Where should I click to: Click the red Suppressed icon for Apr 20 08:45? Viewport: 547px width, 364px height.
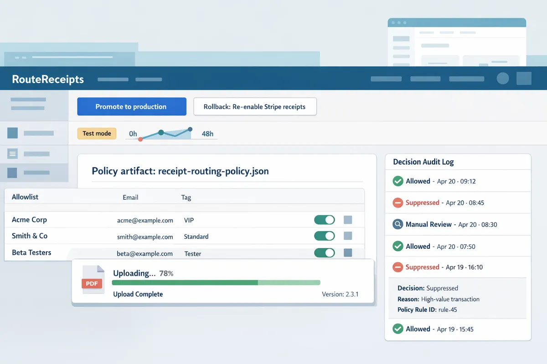point(397,202)
